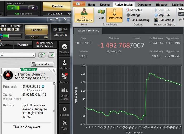Click tournament details scrollbar

pos(54,108)
